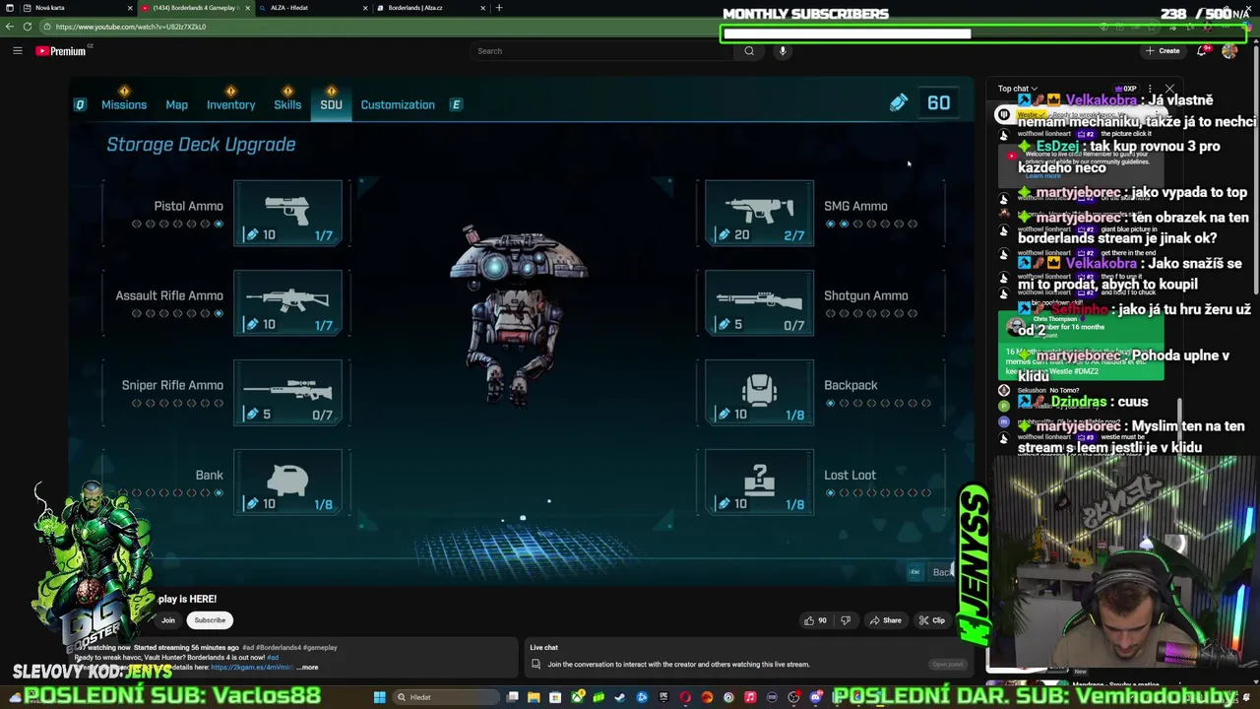The image size is (1260, 709).
Task: Open the YouTube account avatar menu
Action: click(1229, 51)
